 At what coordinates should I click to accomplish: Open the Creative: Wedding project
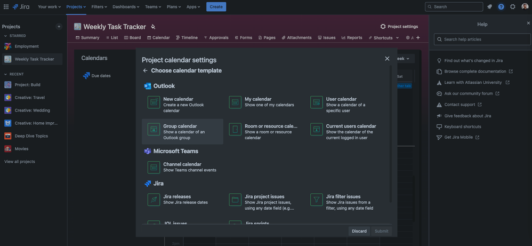pyautogui.click(x=32, y=110)
